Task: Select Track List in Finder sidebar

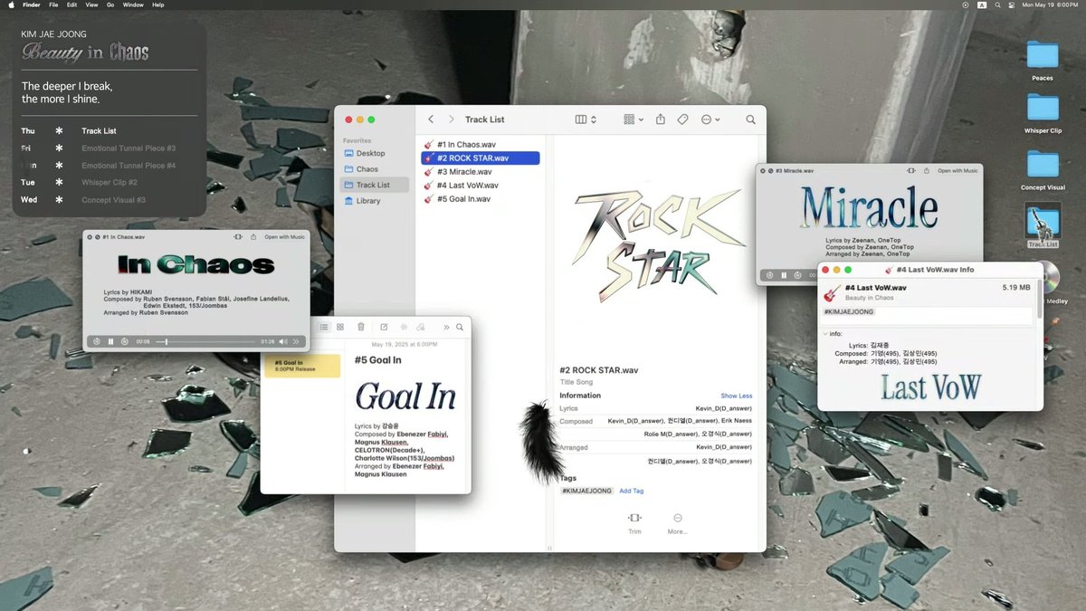Action: 374,185
